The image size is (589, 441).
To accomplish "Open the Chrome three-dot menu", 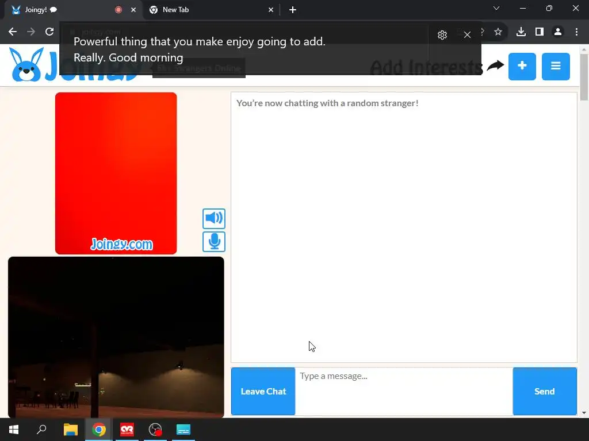I will pyautogui.click(x=576, y=32).
